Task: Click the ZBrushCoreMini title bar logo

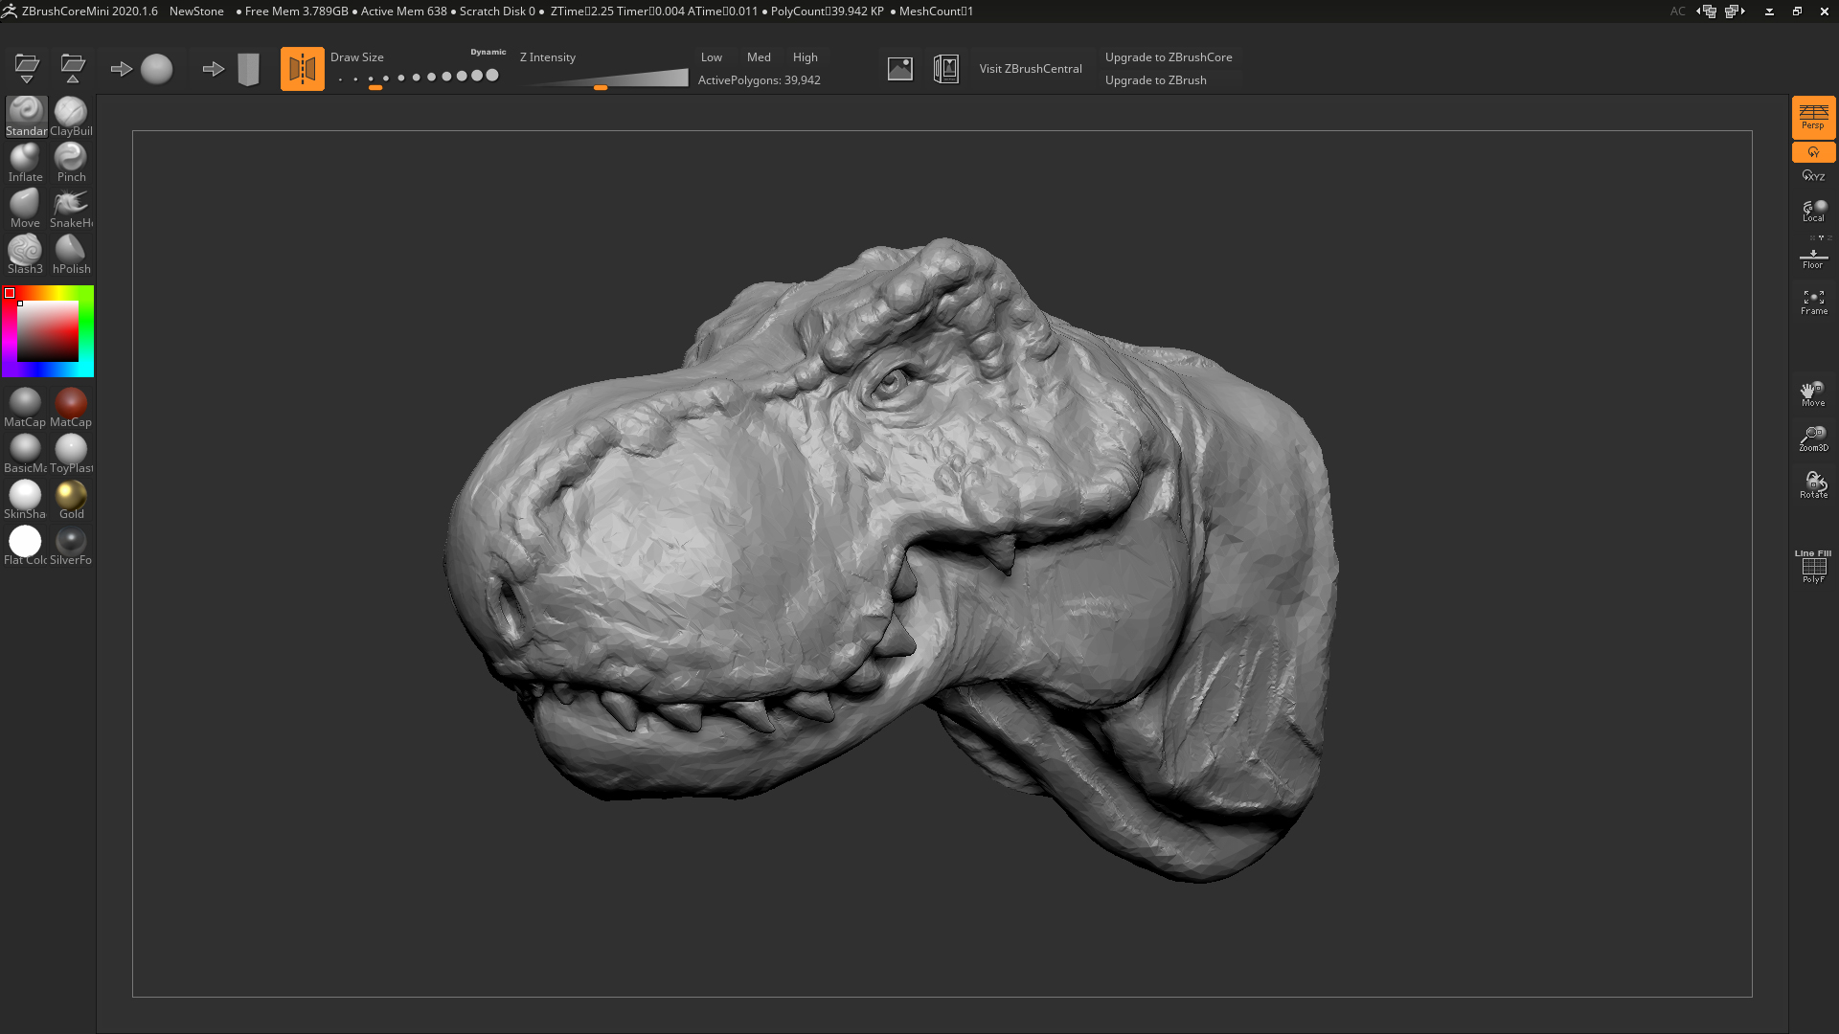Action: [x=10, y=11]
